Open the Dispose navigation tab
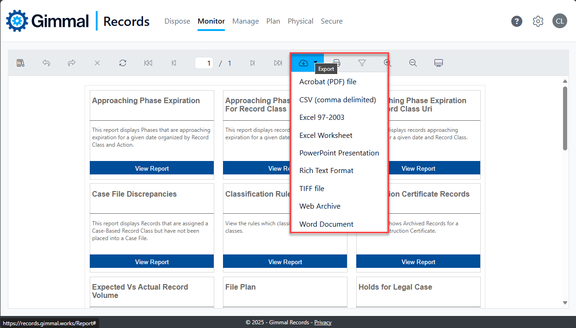The height and width of the screenshot is (328, 576). [x=177, y=21]
